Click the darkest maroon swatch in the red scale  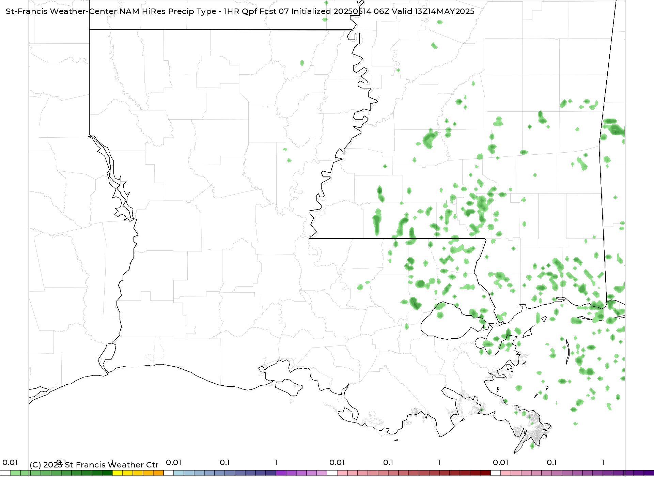pyautogui.click(x=485, y=473)
